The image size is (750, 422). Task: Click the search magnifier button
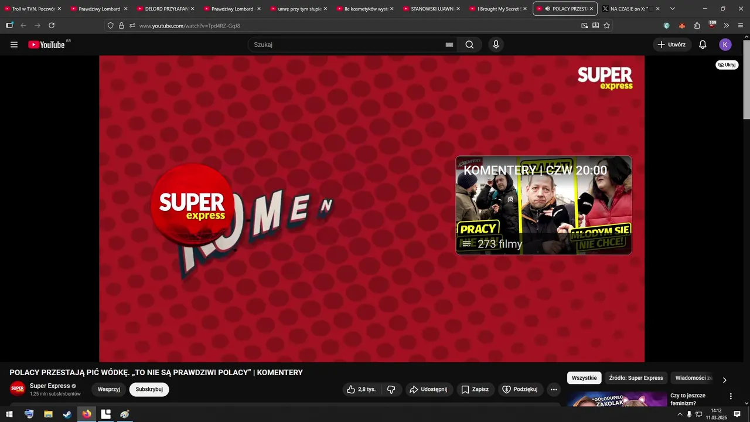click(469, 45)
